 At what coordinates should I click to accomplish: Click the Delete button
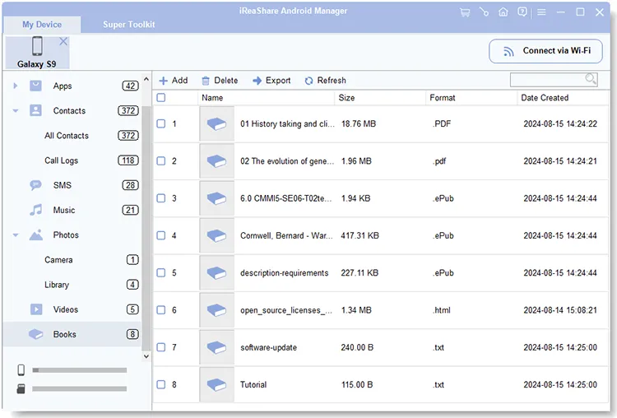pos(220,81)
